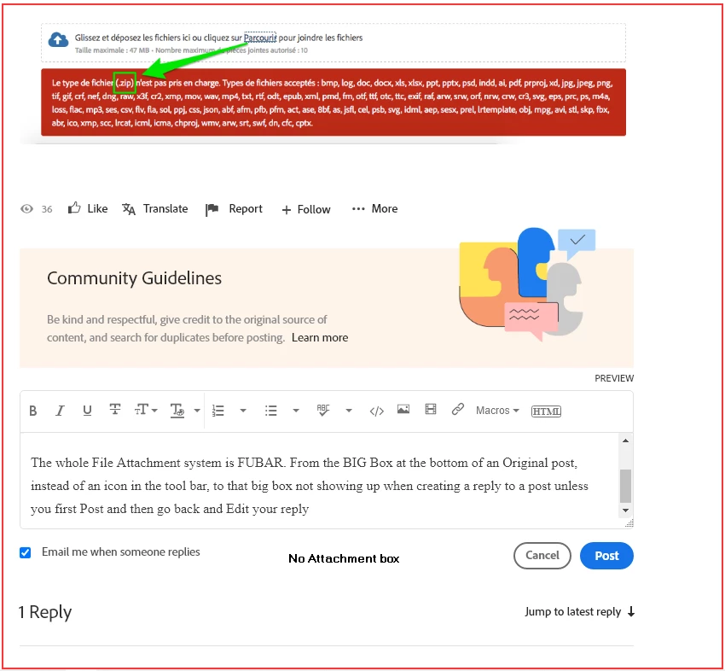Open the font size dropdown
Viewport: 725px width, 671px height.
coord(146,410)
